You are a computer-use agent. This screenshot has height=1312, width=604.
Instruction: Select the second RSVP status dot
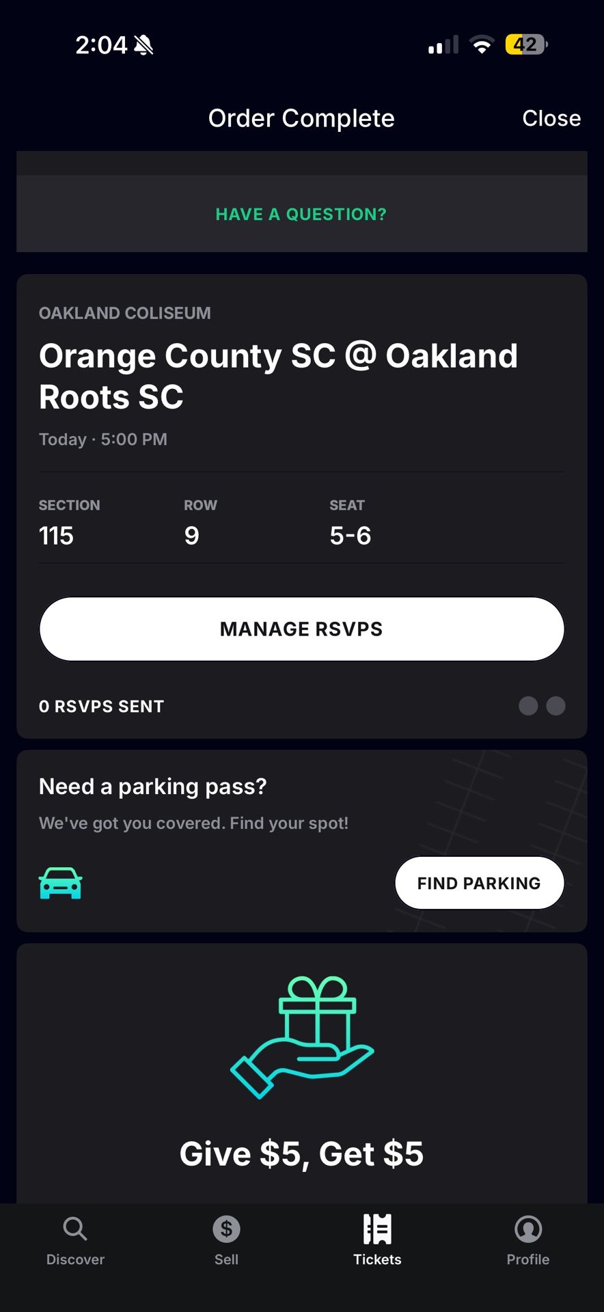(x=556, y=706)
